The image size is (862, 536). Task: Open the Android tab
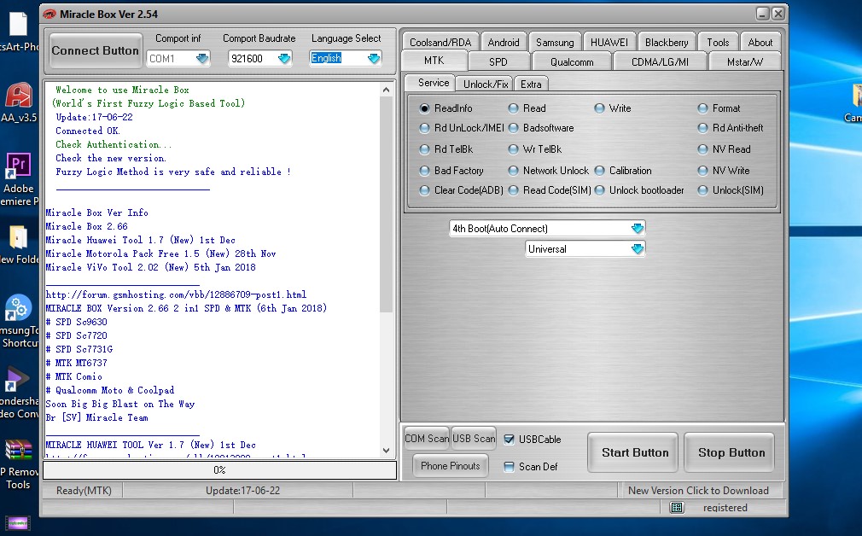pyautogui.click(x=504, y=43)
